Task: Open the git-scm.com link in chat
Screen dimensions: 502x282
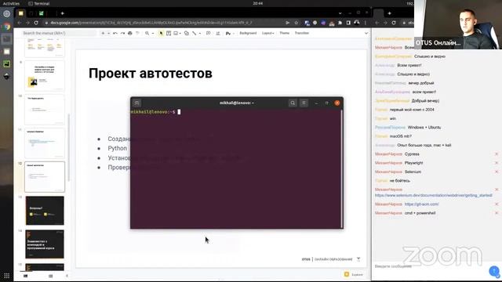Action: point(422,204)
